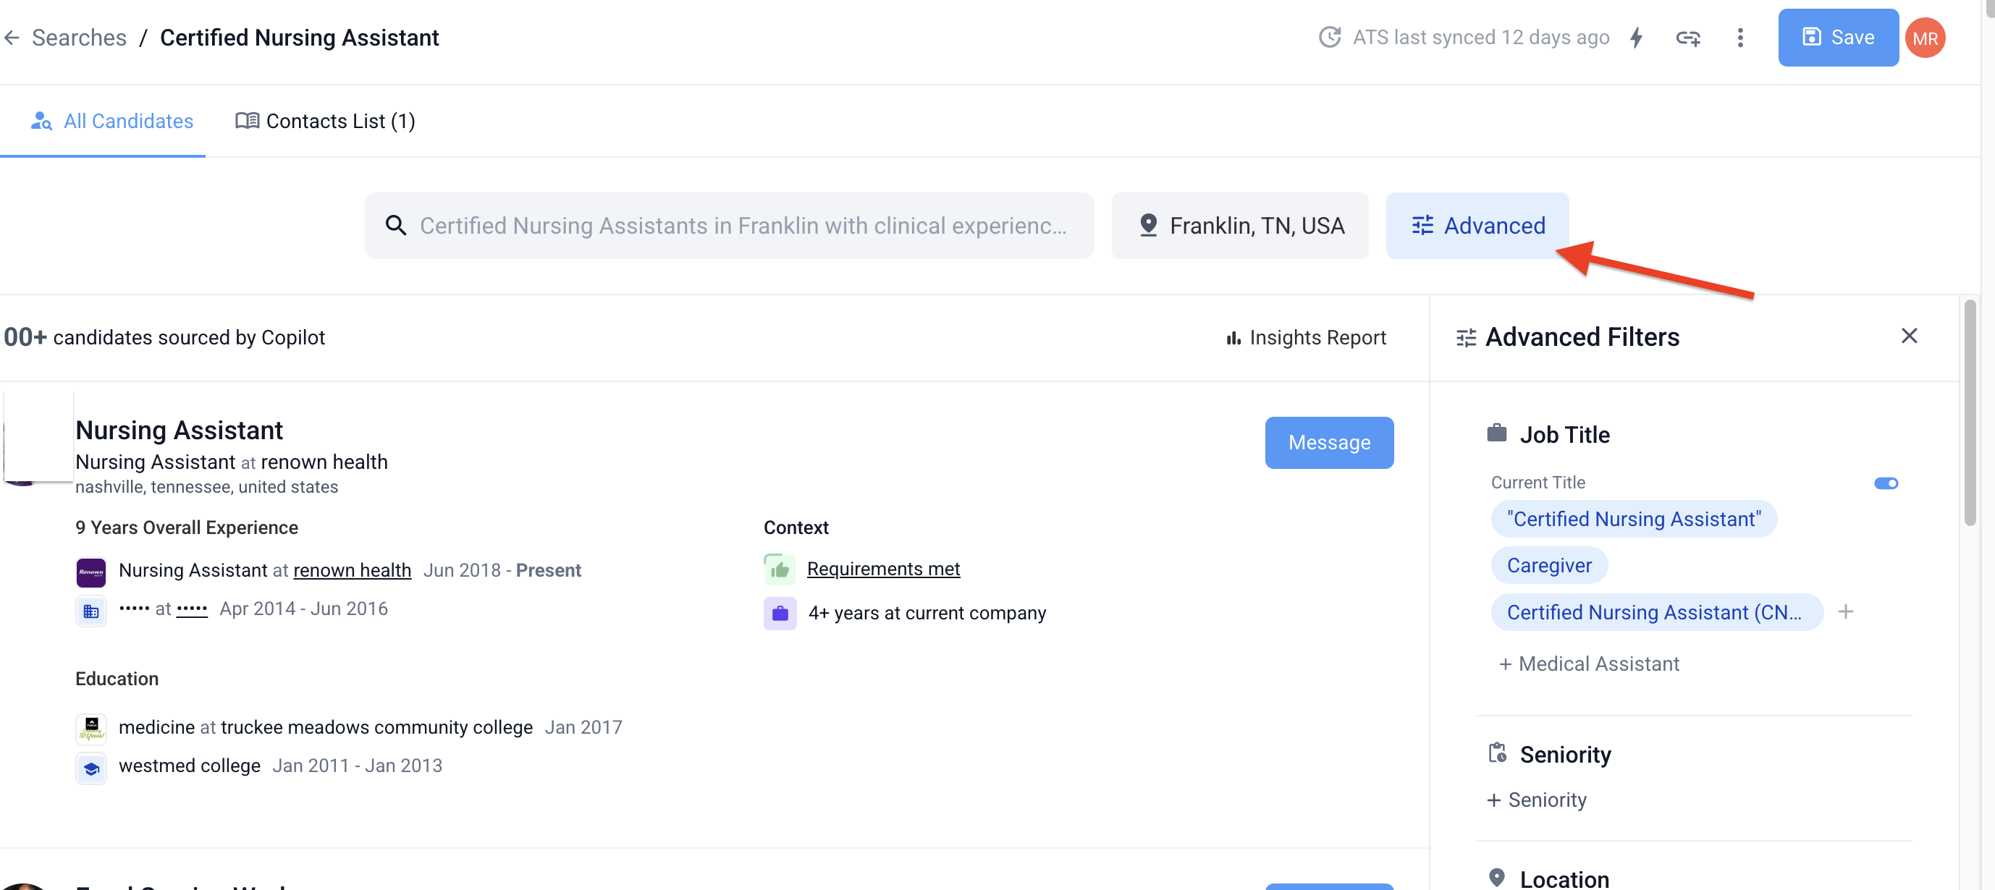Open the three-dot more options menu

pos(1739,38)
